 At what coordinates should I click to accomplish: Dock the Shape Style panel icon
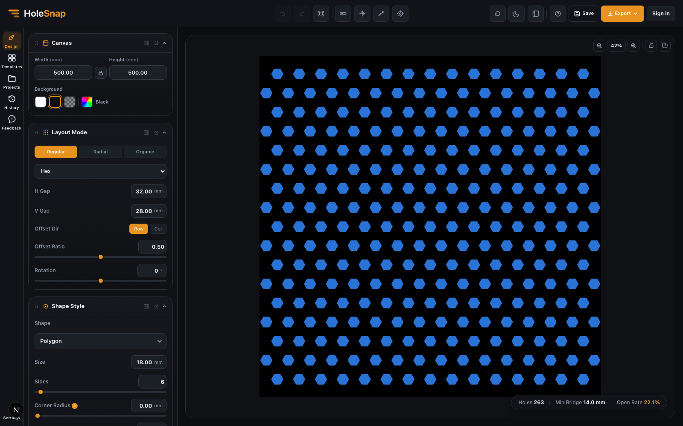point(146,306)
